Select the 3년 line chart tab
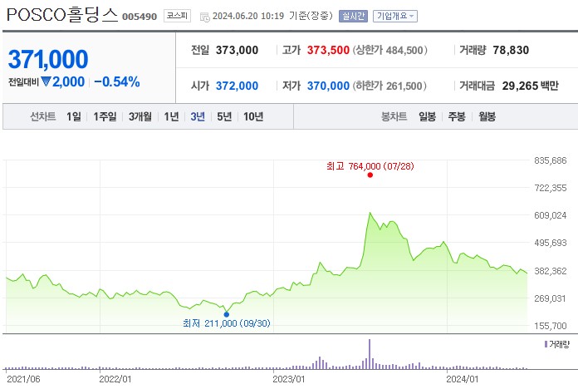The height and width of the screenshot is (389, 578). pos(198,116)
